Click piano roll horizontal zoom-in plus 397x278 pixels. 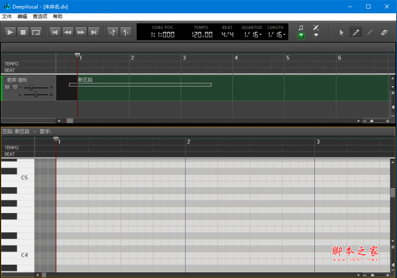[x=388, y=275]
